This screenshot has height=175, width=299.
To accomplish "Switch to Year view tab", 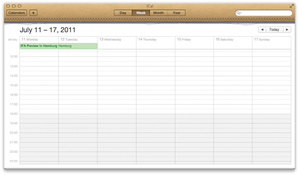I will [177, 13].
